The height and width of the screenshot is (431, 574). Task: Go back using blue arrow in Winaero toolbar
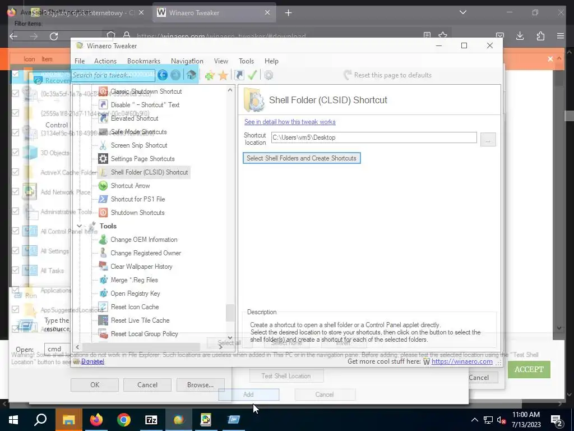(163, 75)
